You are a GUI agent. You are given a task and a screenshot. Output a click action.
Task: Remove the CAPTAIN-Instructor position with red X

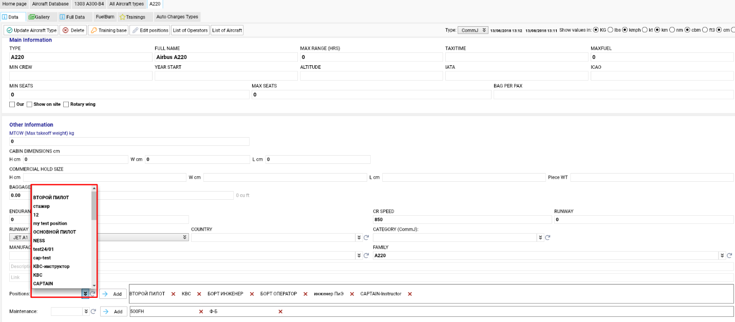pos(410,294)
